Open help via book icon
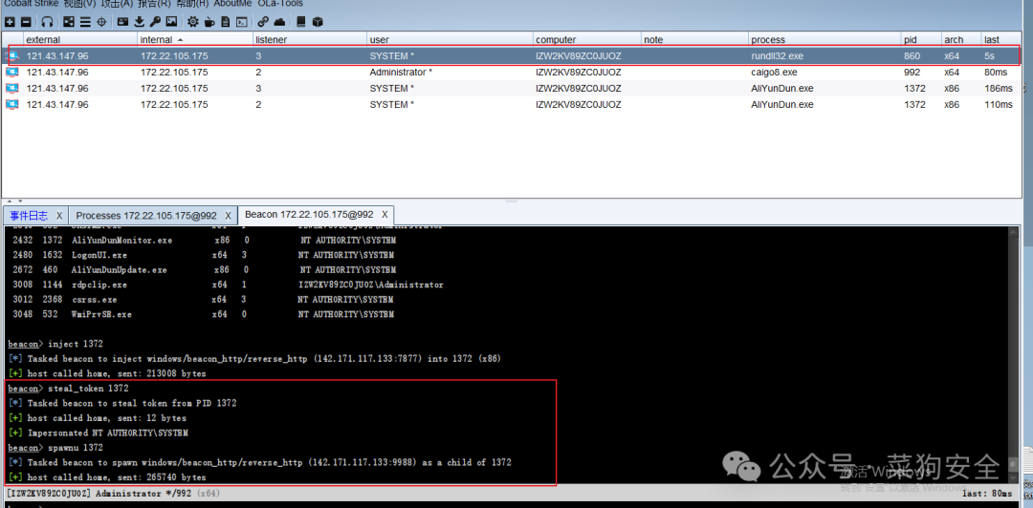This screenshot has height=508, width=1033. pyautogui.click(x=301, y=22)
